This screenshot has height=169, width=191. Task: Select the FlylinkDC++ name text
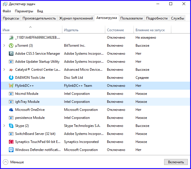[24, 86]
